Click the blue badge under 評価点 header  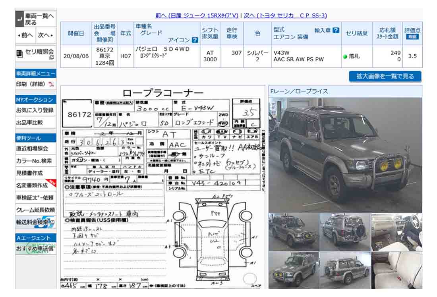point(412,37)
